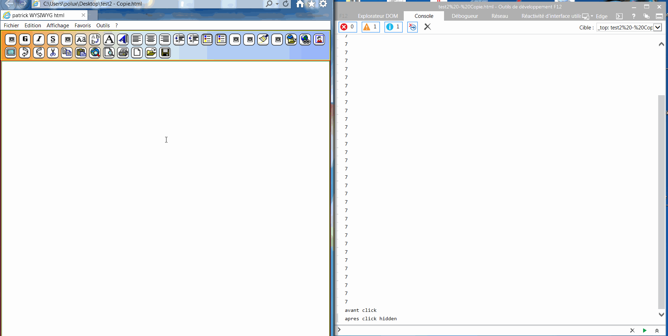Image resolution: width=668 pixels, height=336 pixels.
Task: Click the Ab find-replace style icon
Action: (x=95, y=40)
